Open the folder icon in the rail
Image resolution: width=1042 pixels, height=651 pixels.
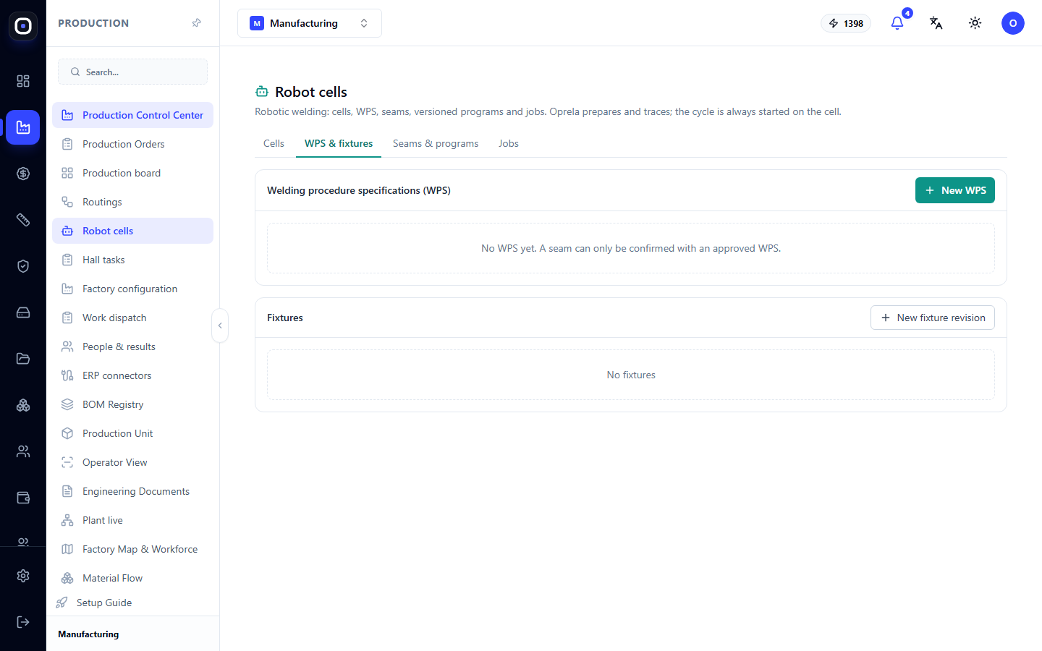tap(23, 359)
